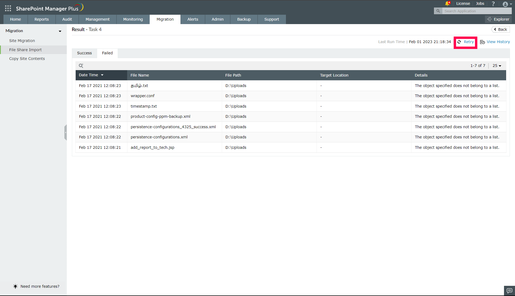This screenshot has height=296, width=515.
Task: Click the table search magnifier icon
Action: (81, 66)
